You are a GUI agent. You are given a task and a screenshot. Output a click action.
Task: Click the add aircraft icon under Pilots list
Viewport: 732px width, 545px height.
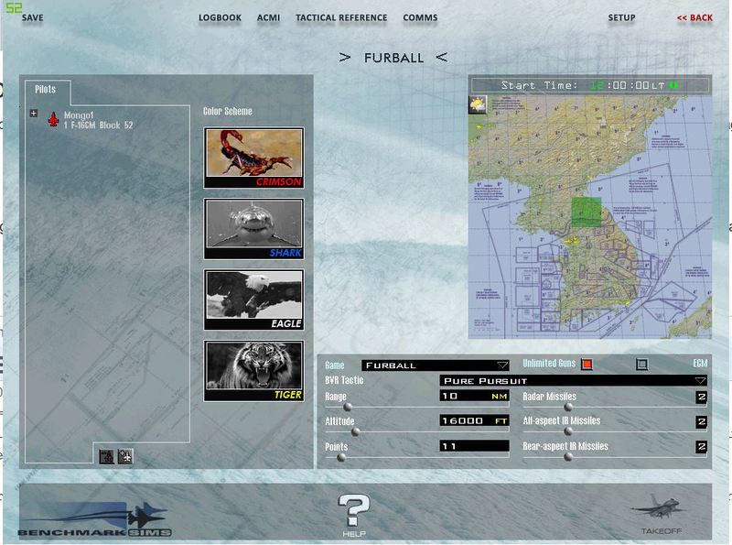coord(125,456)
